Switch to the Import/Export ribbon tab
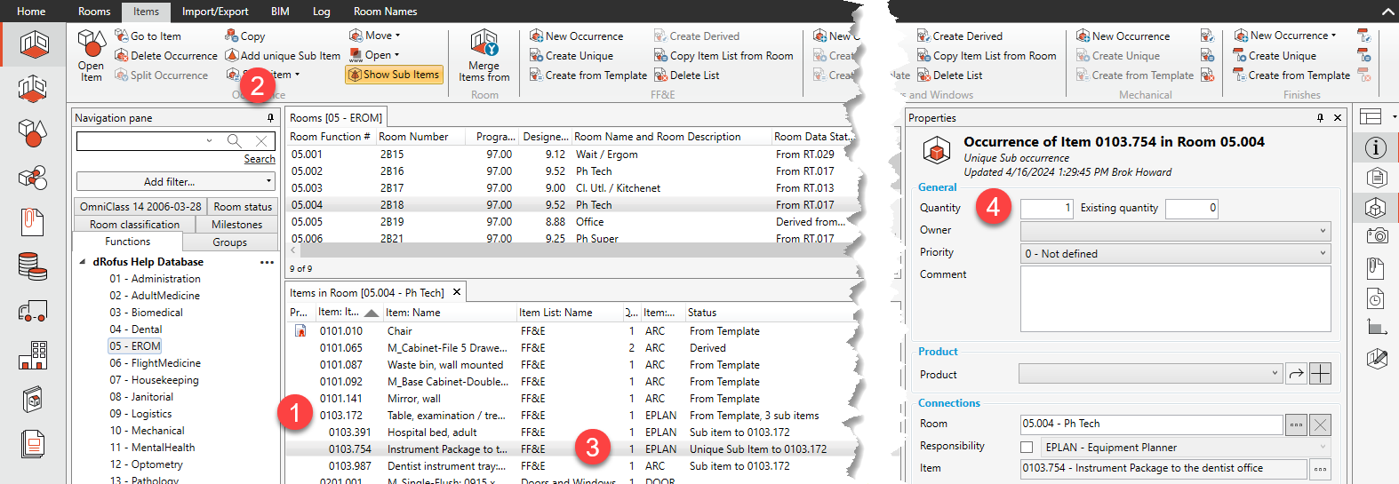The width and height of the screenshot is (1399, 484). coord(215,12)
